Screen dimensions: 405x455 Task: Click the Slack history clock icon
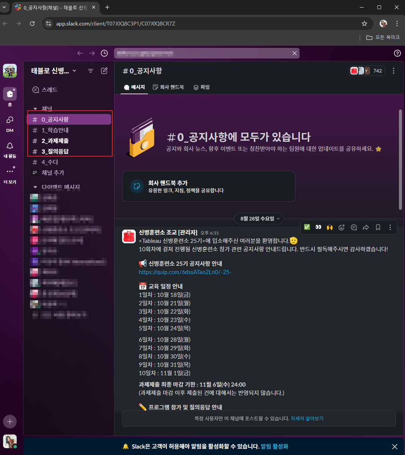point(104,53)
